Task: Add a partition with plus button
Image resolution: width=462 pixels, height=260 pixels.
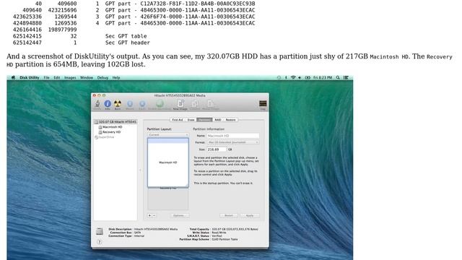Action: point(149,215)
